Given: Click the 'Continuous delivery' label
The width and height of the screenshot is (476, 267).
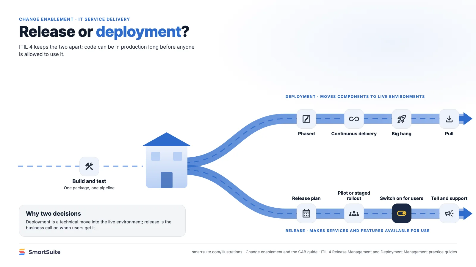Looking at the screenshot, I should [354, 134].
